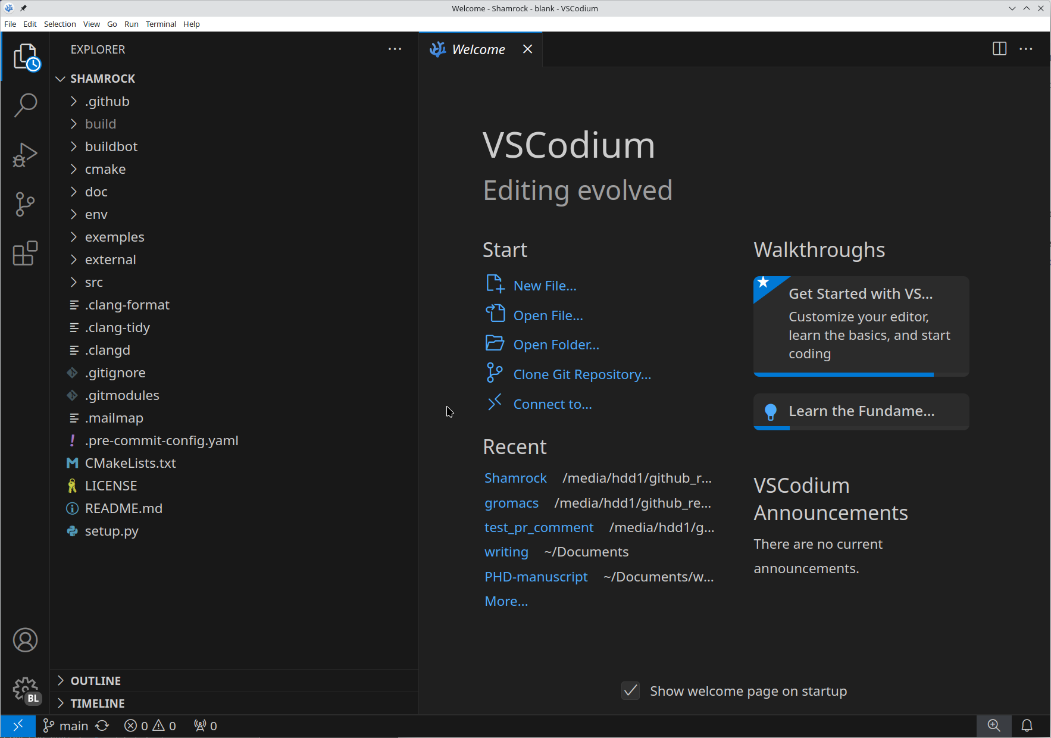1051x738 pixels.
Task: Open recent PHD-manuscript project
Action: tap(536, 577)
